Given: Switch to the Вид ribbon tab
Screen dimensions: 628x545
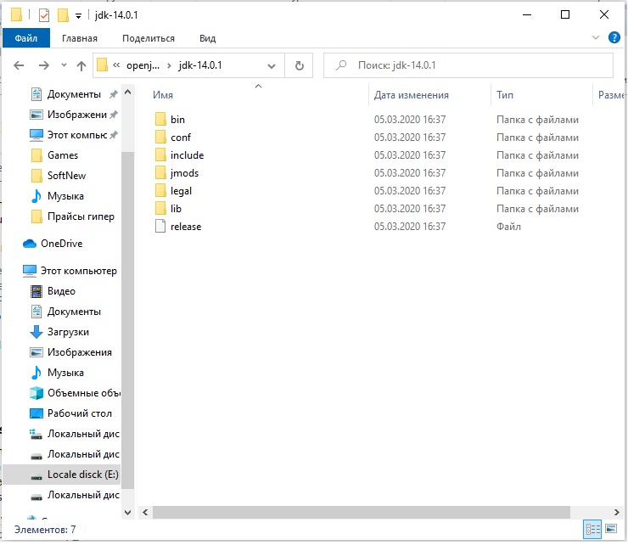Looking at the screenshot, I should (207, 38).
